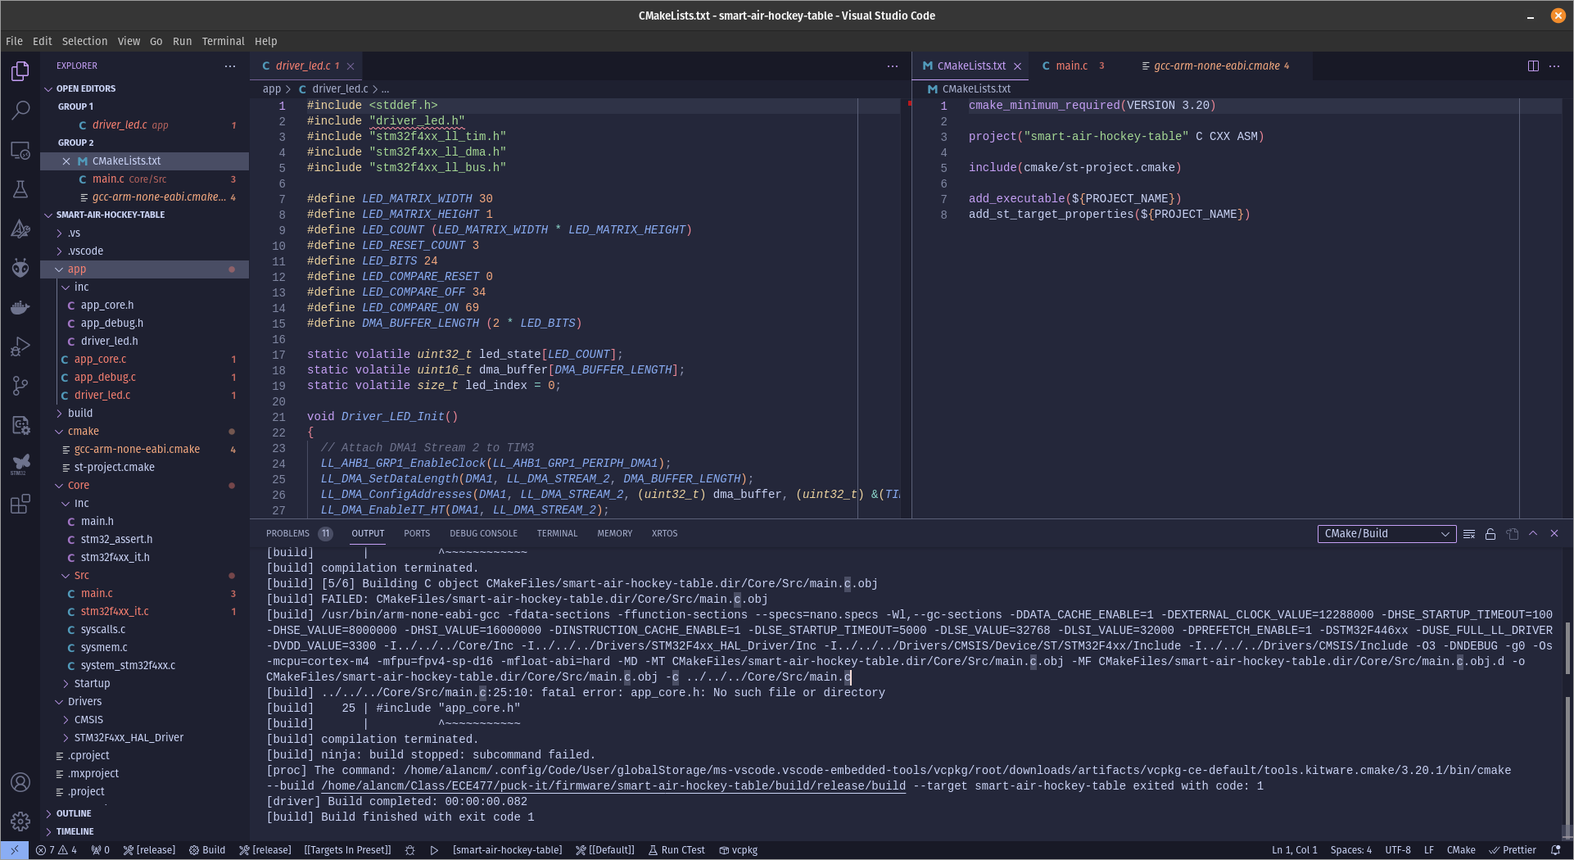Click Prettier formatter status item

pos(1513,850)
